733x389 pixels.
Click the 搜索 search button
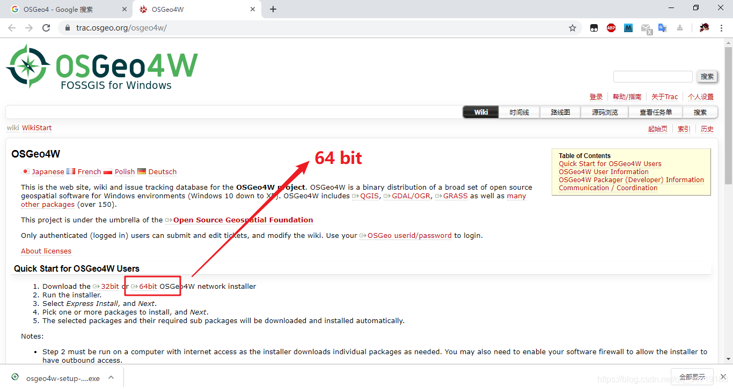click(707, 77)
